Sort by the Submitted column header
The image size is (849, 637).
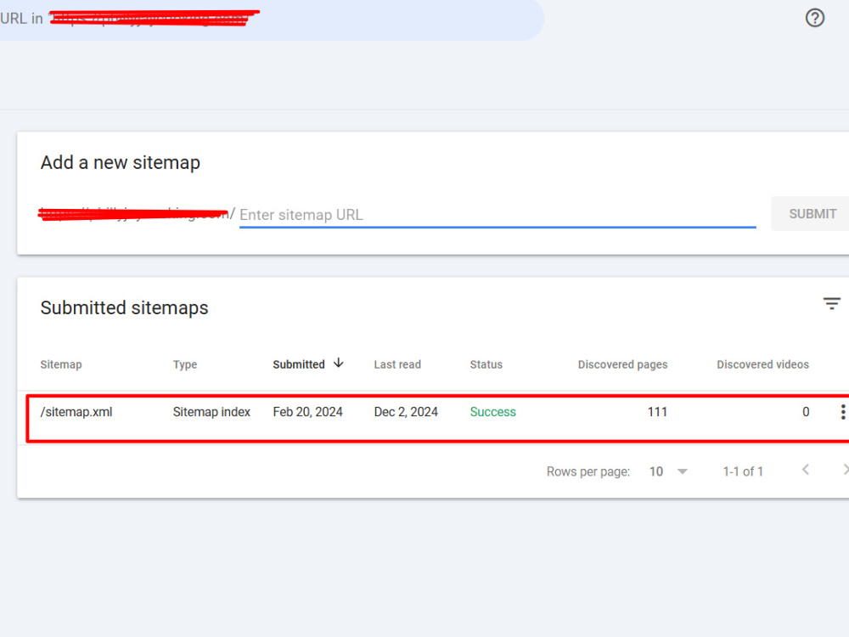[x=299, y=364]
